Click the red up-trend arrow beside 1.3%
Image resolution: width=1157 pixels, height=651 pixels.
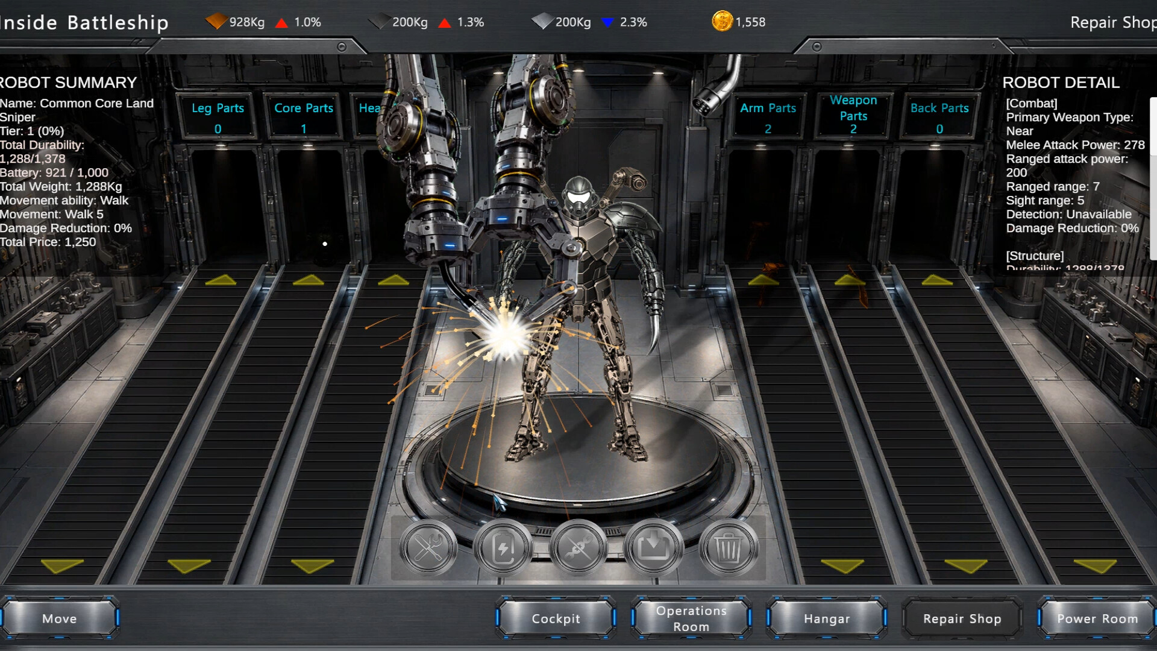point(445,23)
